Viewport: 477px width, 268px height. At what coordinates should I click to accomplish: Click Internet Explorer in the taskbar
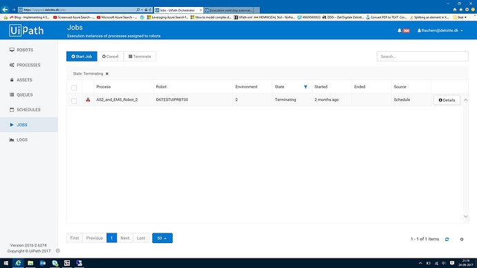pos(18,263)
